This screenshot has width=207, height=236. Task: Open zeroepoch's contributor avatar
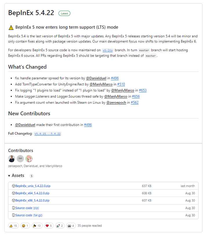pos(12,159)
